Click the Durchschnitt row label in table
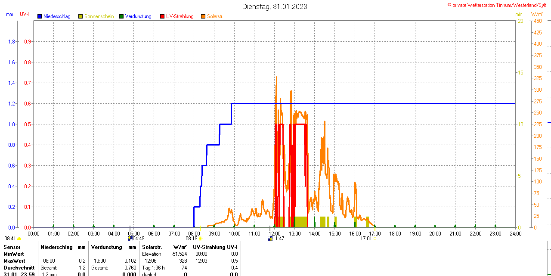This screenshot has width=551, height=276. tap(19, 268)
